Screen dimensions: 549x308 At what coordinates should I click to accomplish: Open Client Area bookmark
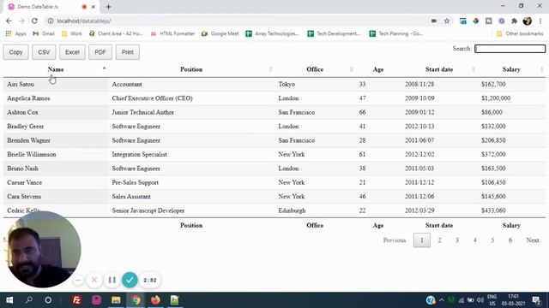[116, 33]
